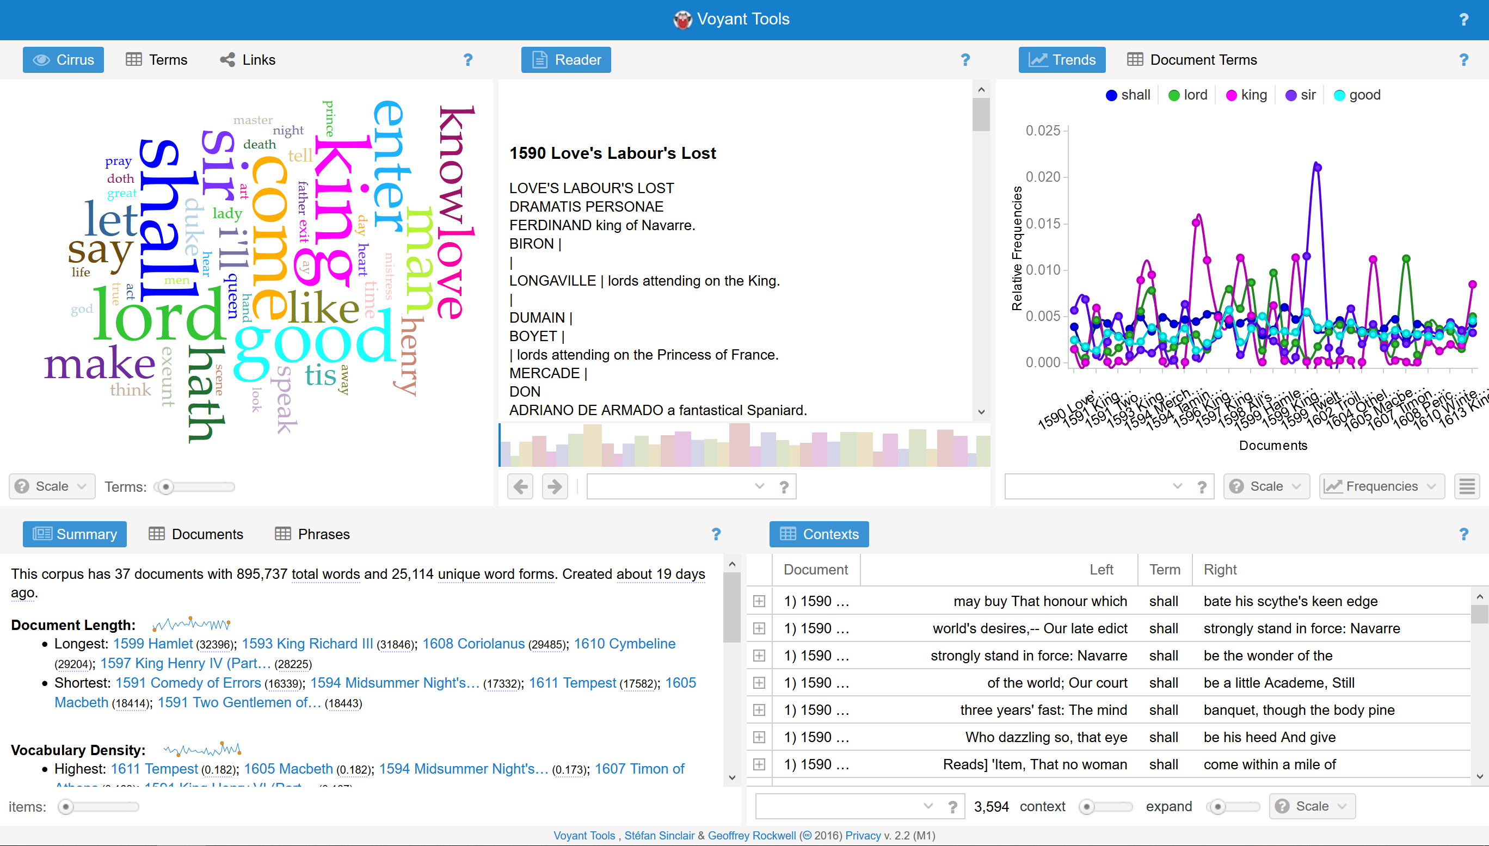Image resolution: width=1489 pixels, height=846 pixels.
Task: Open help for the Contexts panel
Action: pos(1463,534)
